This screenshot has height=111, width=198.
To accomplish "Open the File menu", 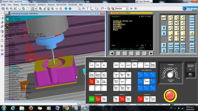I will pyautogui.click(x=3, y=5).
